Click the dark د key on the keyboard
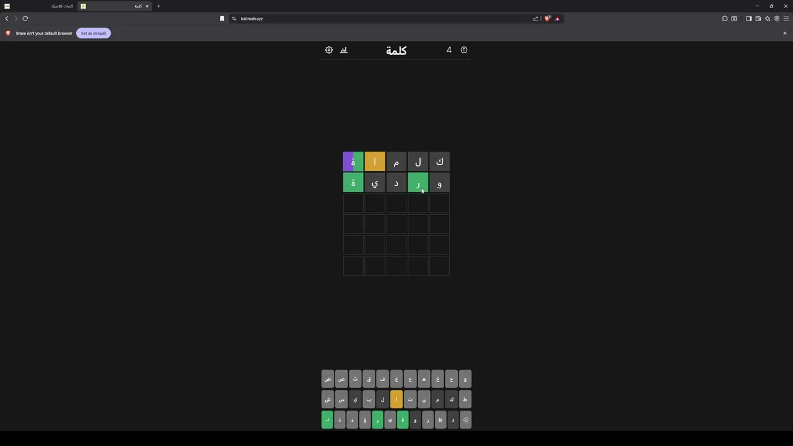 click(x=453, y=420)
